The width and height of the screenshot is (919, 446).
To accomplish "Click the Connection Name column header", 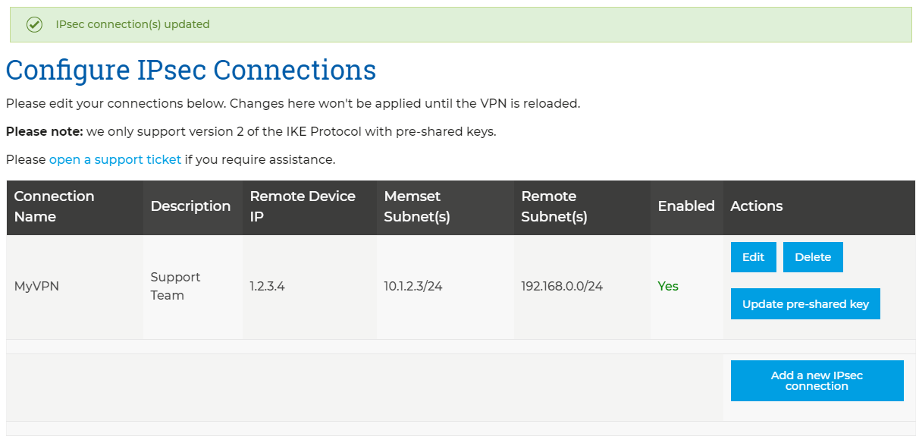I will pyautogui.click(x=74, y=206).
